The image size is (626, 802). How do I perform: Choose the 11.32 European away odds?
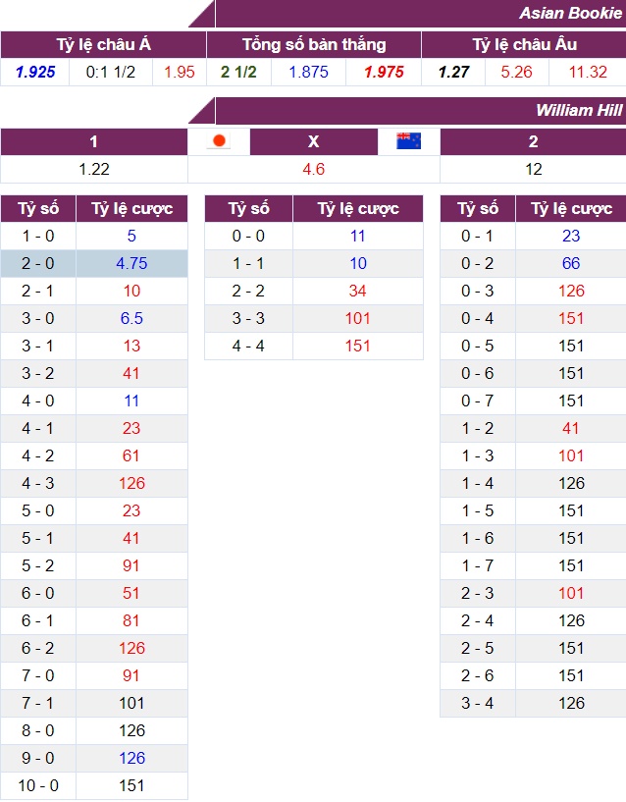(x=587, y=72)
